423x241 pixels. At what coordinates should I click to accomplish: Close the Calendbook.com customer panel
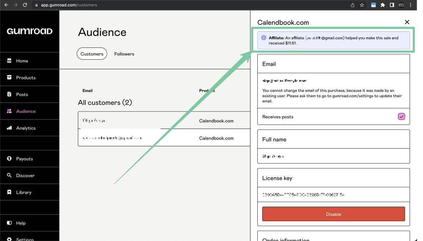[x=407, y=22]
